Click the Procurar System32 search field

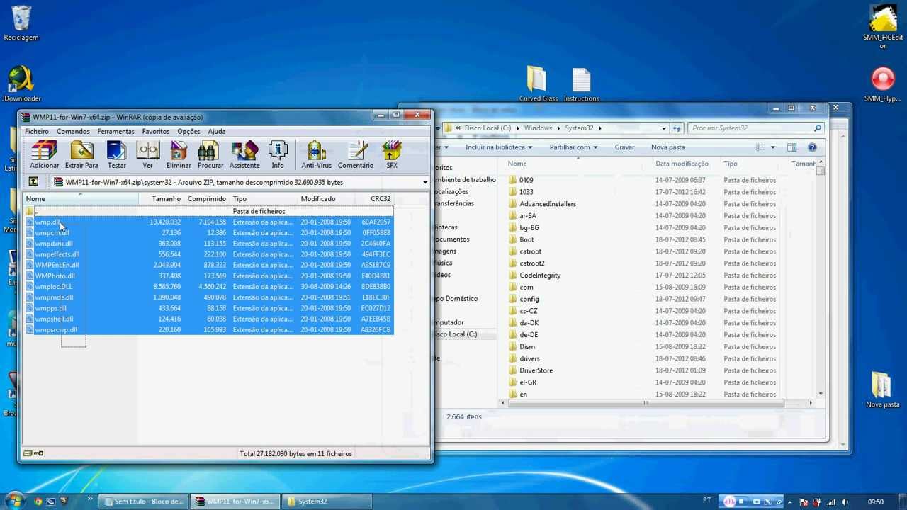(x=757, y=128)
